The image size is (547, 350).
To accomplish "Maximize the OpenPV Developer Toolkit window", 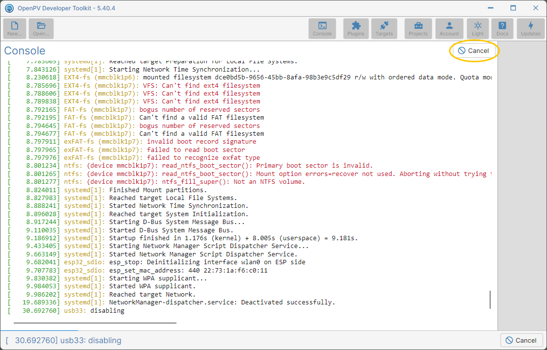I will [513, 8].
